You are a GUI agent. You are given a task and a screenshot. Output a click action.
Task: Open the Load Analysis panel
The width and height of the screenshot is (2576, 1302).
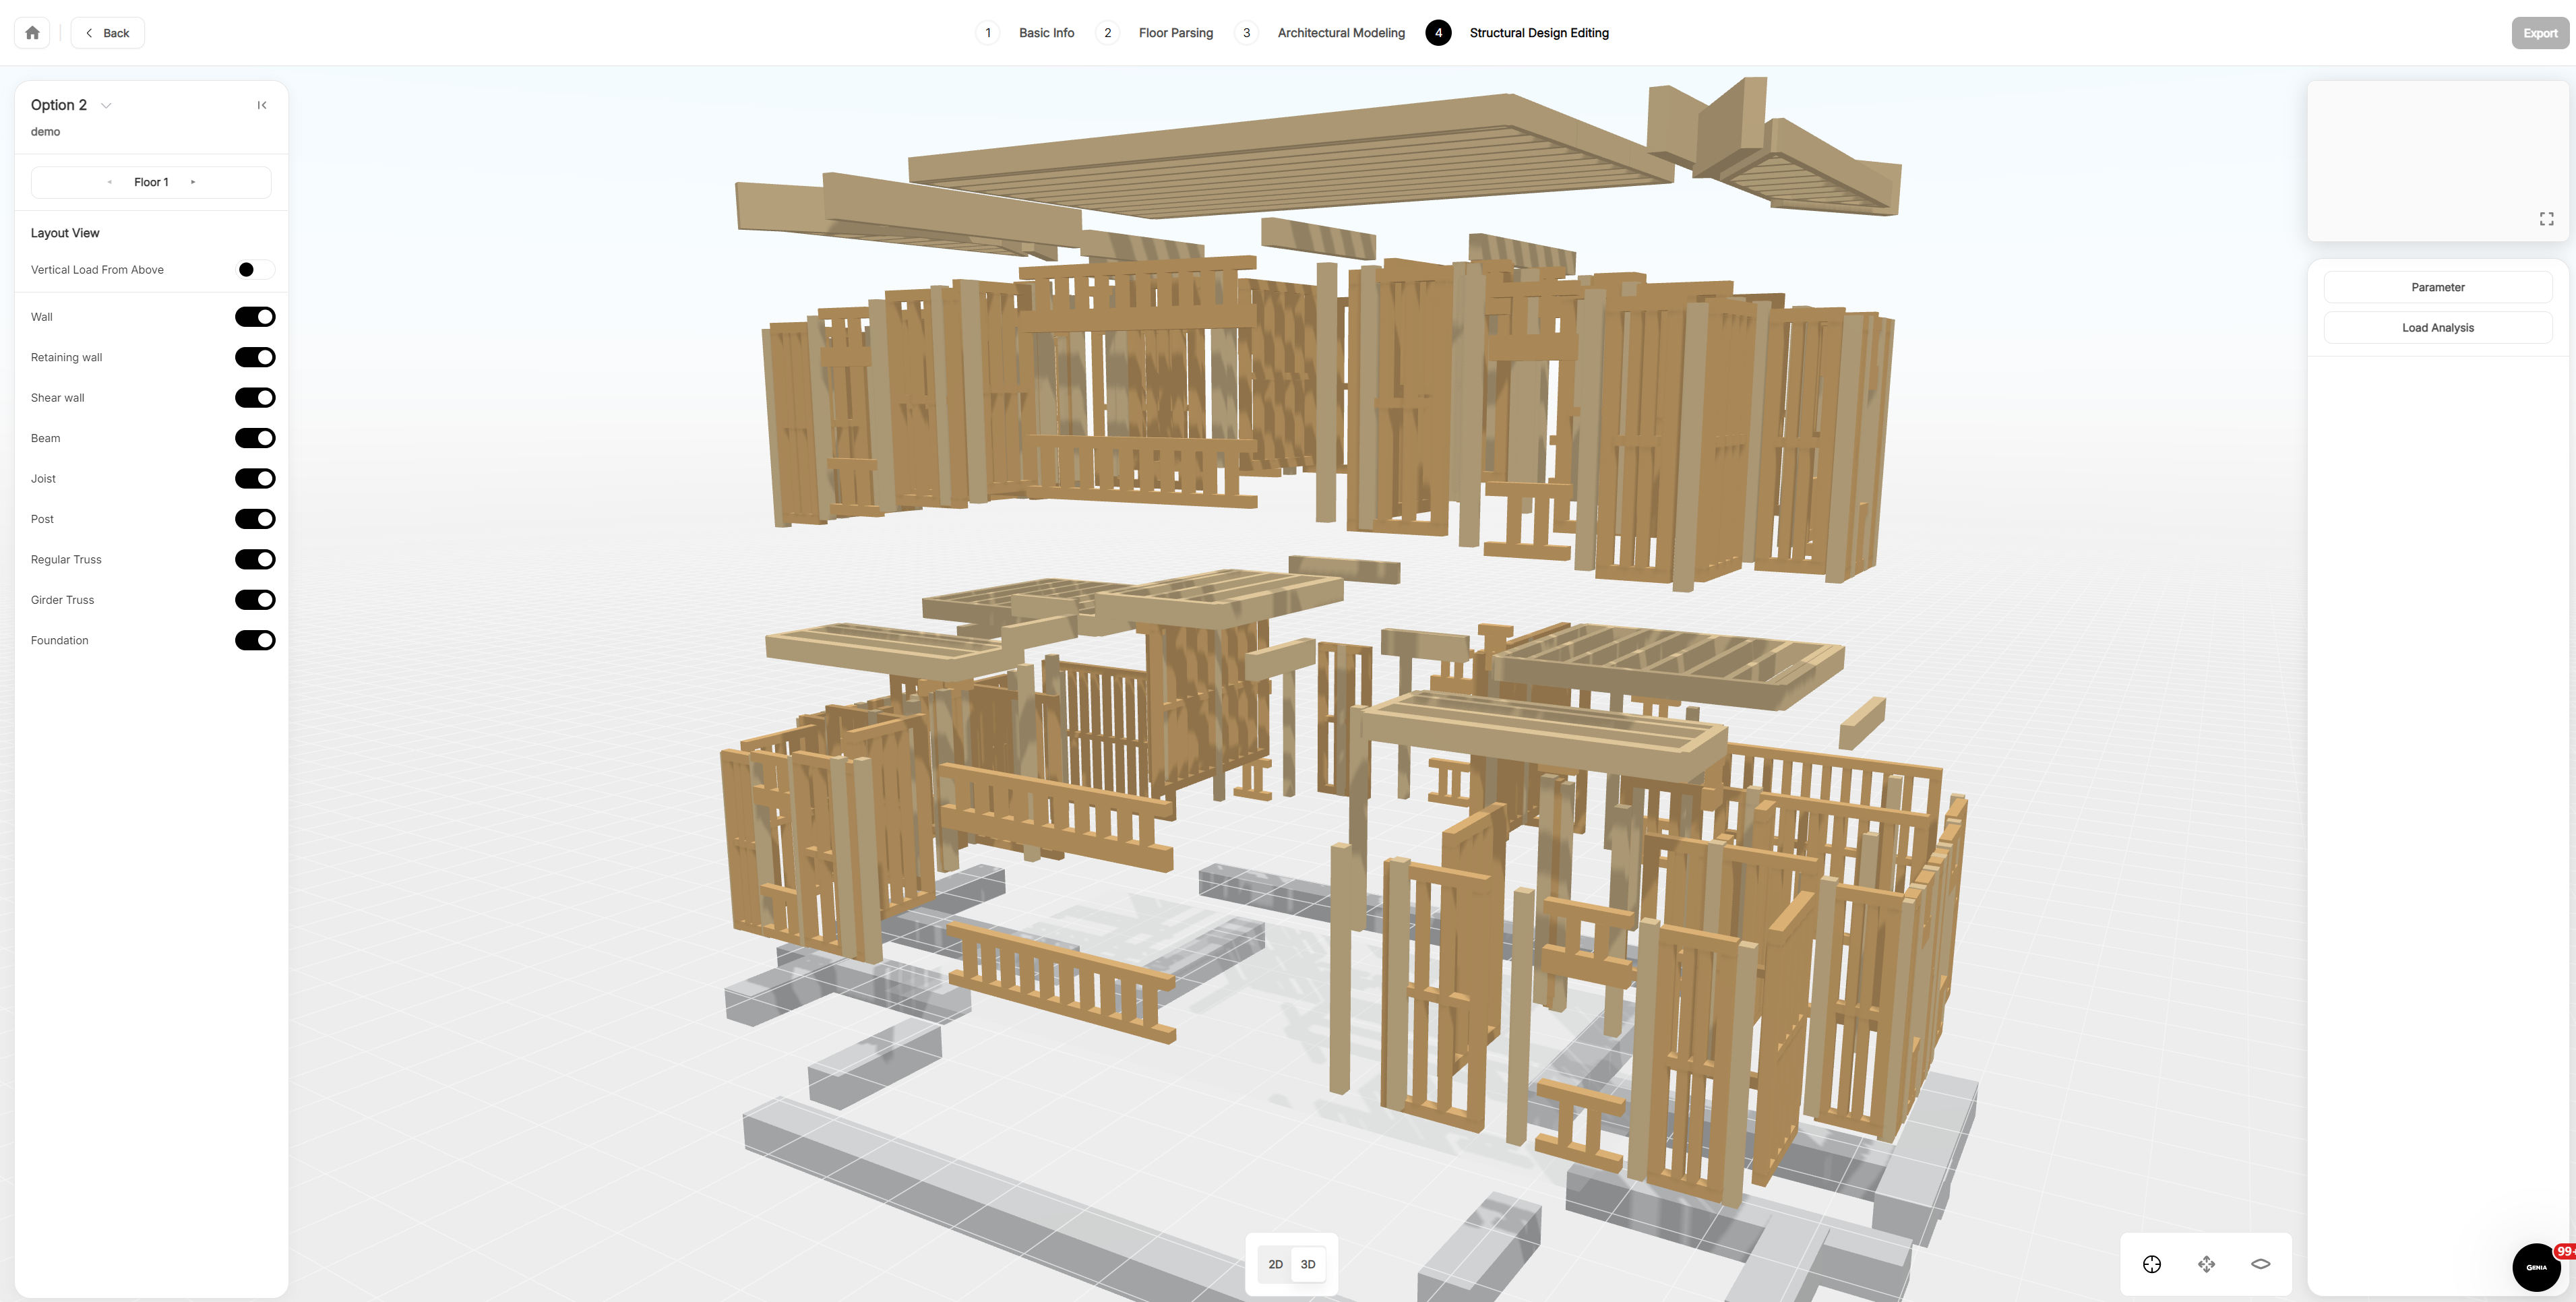click(x=2437, y=328)
